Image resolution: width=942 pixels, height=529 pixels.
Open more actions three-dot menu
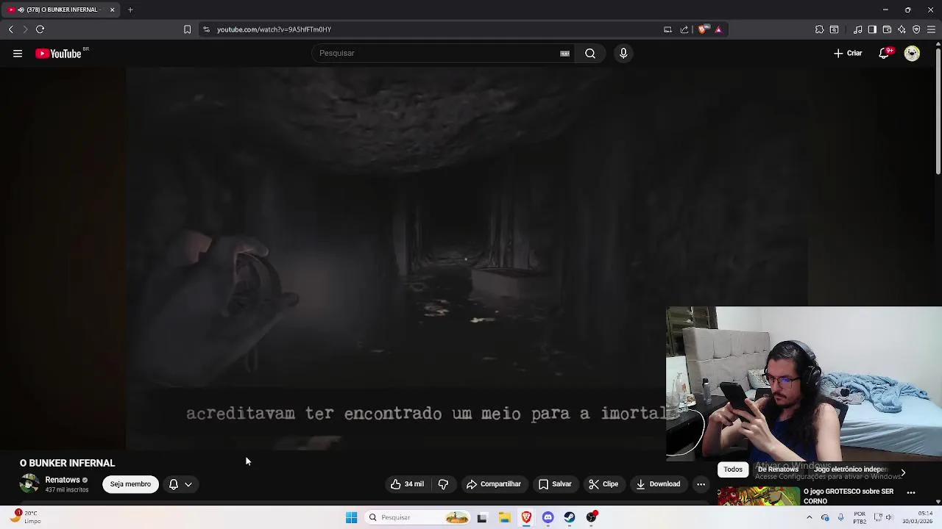pyautogui.click(x=701, y=484)
